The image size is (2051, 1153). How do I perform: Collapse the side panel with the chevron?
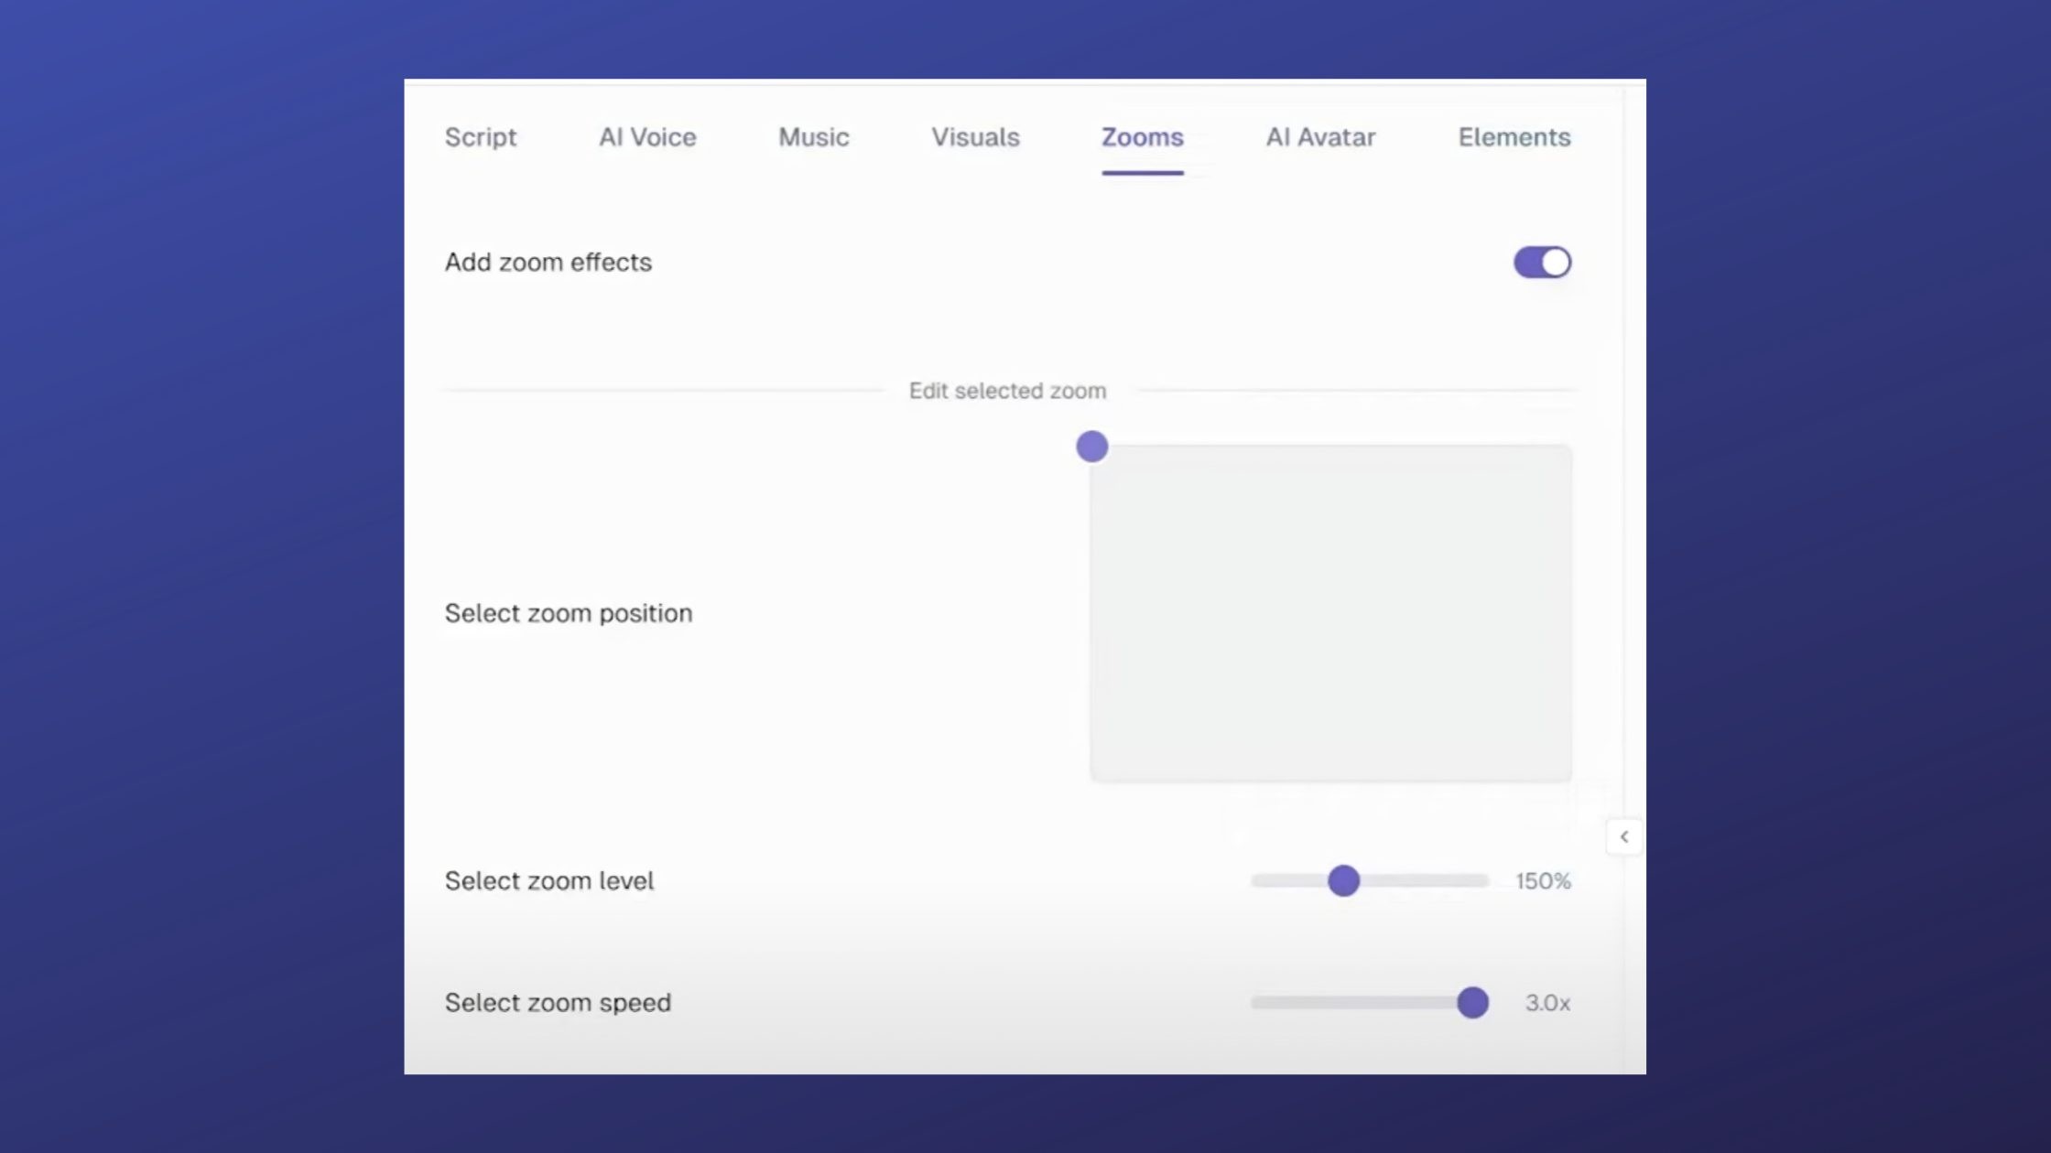(1623, 836)
